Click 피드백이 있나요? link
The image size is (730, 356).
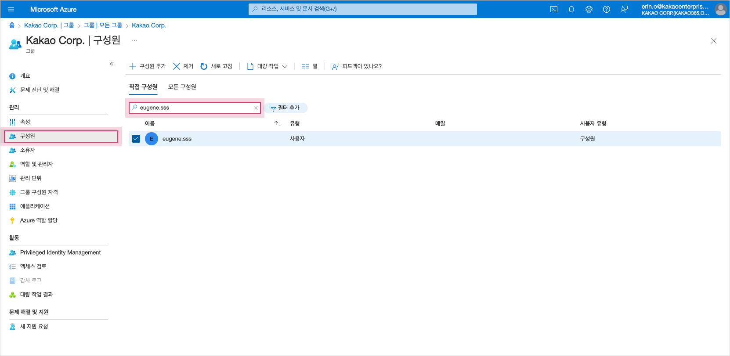[x=357, y=66]
